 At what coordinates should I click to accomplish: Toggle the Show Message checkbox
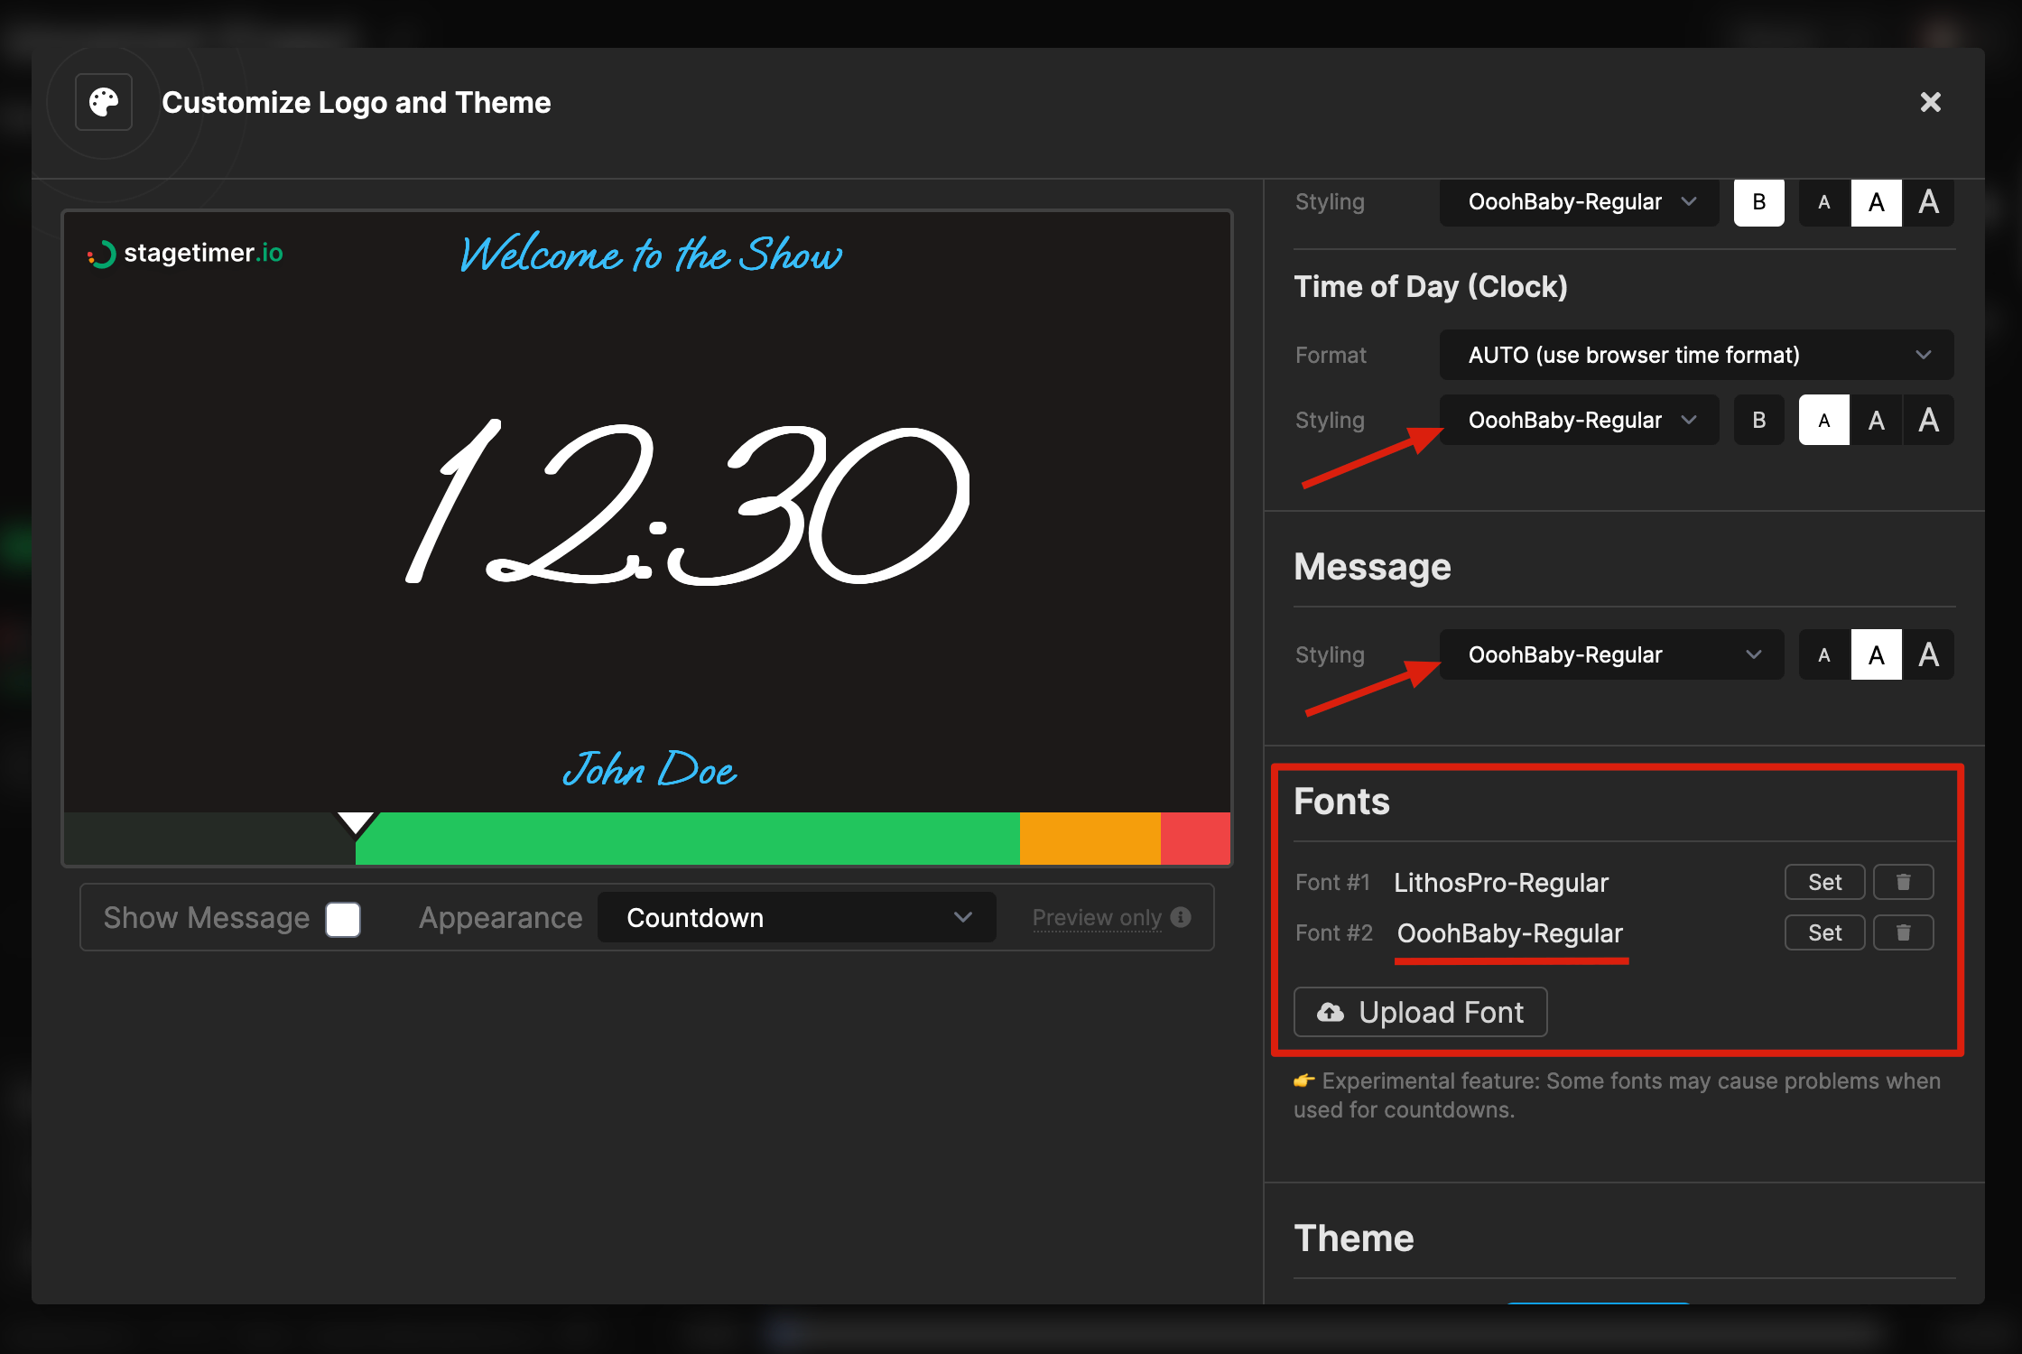343,919
